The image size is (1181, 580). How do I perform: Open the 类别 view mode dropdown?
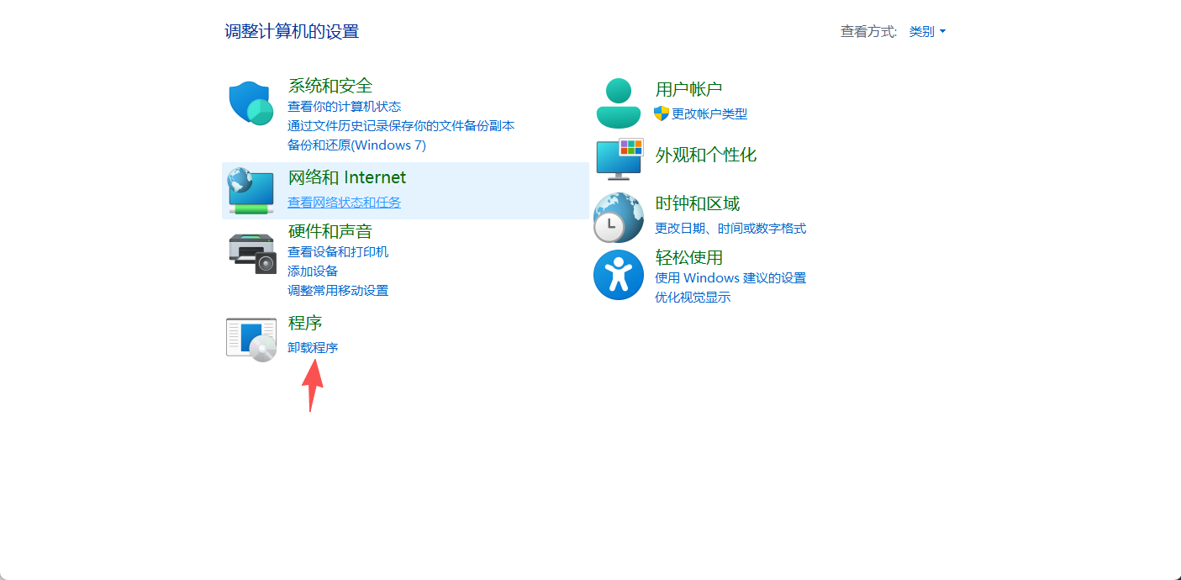tap(927, 31)
